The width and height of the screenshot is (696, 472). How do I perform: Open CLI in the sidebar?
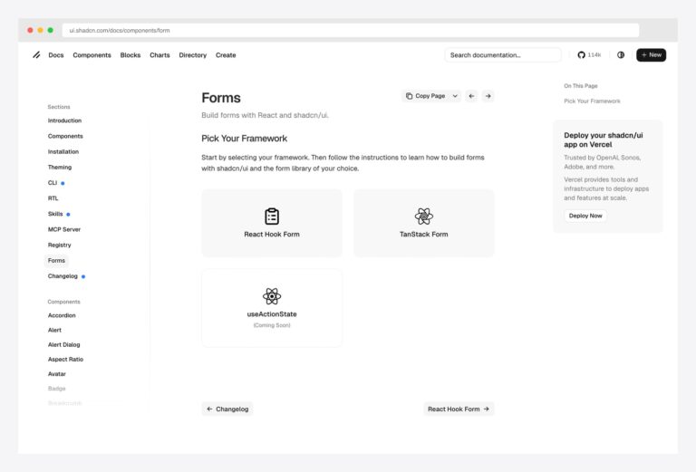53,183
